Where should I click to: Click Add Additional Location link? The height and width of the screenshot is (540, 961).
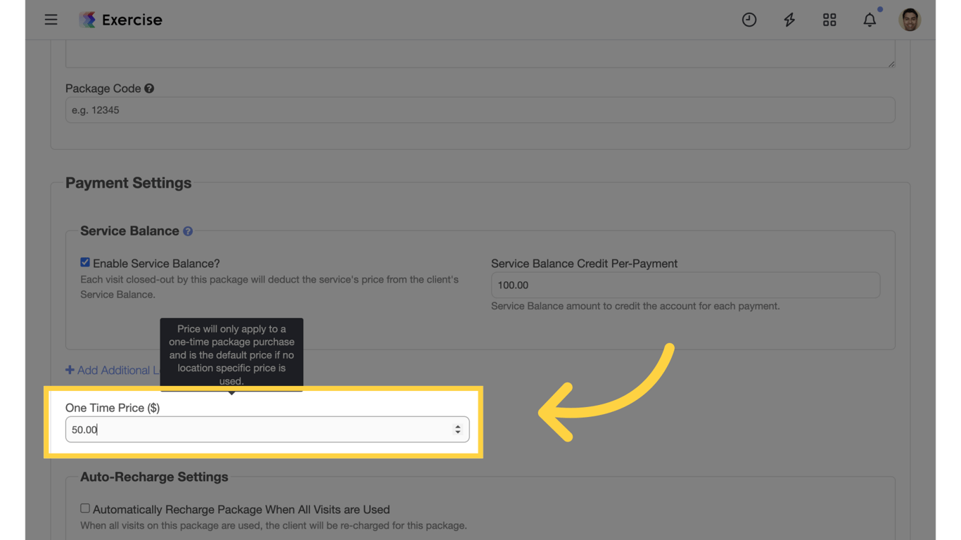(x=113, y=370)
